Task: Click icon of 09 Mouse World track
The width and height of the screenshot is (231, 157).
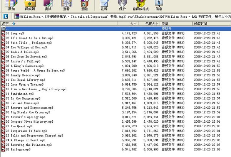Action: coord(3,71)
